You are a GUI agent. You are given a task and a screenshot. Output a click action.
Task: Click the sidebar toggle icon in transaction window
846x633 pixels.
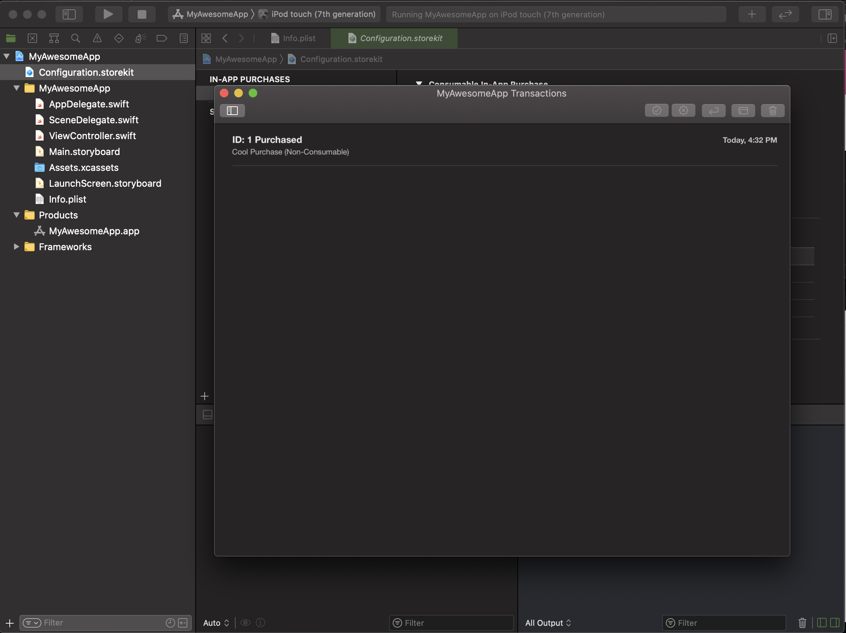coord(233,110)
